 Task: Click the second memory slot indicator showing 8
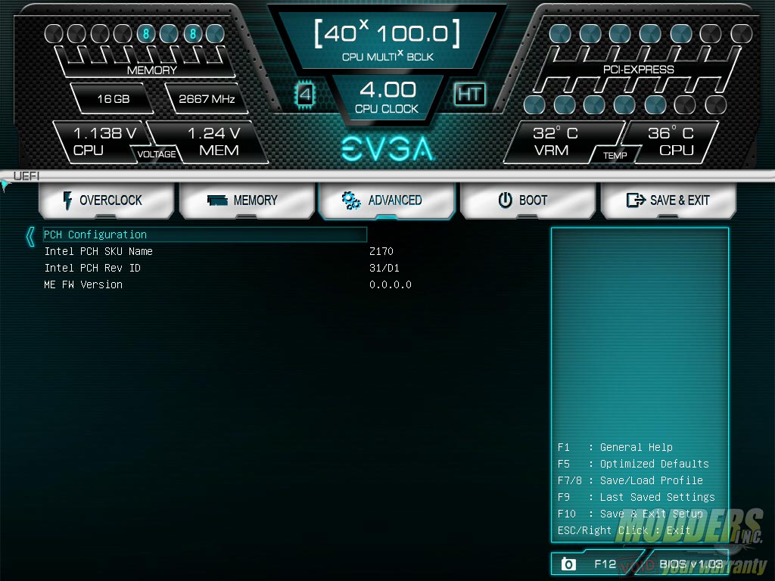pos(193,33)
